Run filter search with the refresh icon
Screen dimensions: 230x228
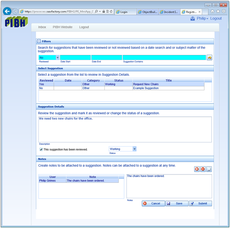coord(209,58)
